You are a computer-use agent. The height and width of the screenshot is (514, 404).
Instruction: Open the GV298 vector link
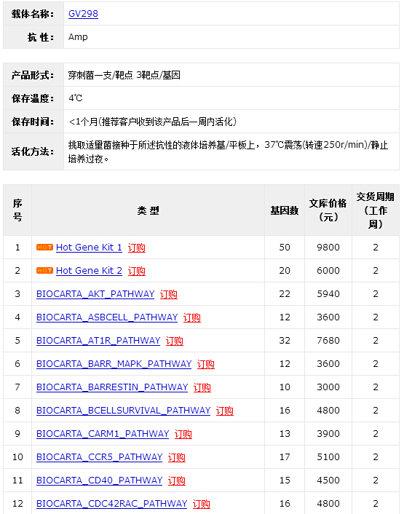(x=83, y=14)
